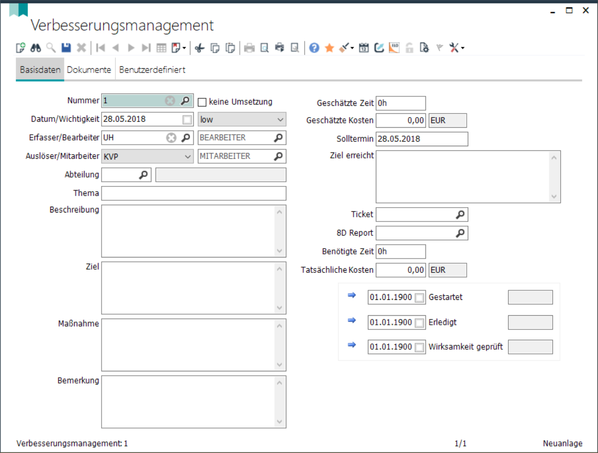Viewport: 598px width, 453px height.
Task: Save the record with the floppy icon
Action: (66, 48)
